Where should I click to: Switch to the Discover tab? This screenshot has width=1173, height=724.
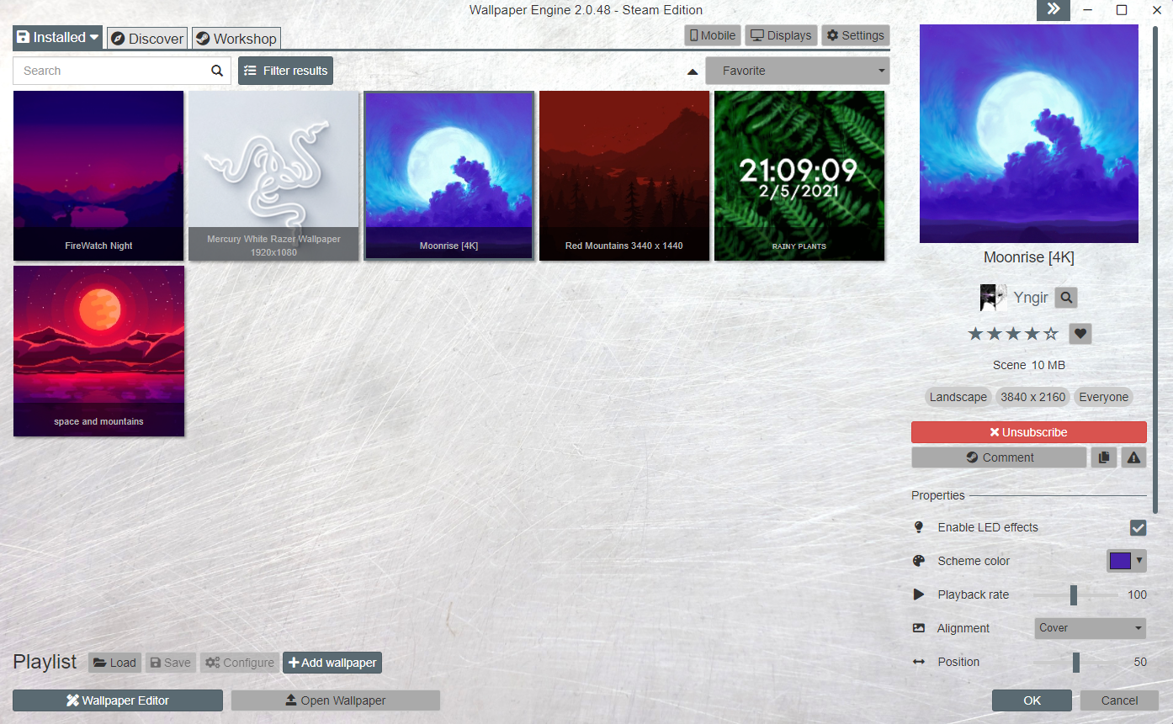click(146, 39)
